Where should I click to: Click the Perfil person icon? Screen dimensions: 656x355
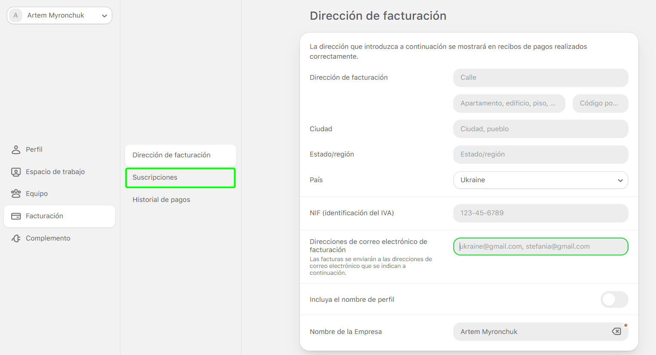(16, 149)
